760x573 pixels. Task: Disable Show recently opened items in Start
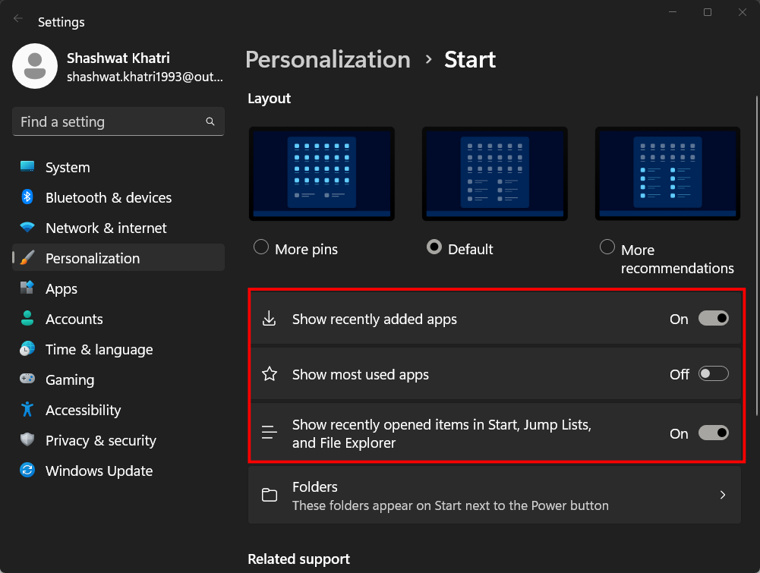point(712,433)
